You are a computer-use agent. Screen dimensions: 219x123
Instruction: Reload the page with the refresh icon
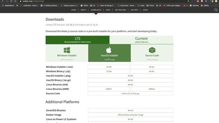[x=11, y=1]
